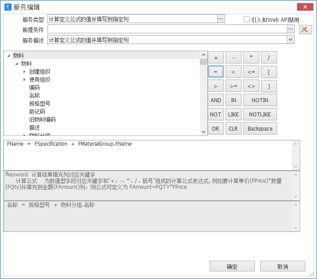Click inside the FName formula text area
The image size is (317, 279).
148,155
